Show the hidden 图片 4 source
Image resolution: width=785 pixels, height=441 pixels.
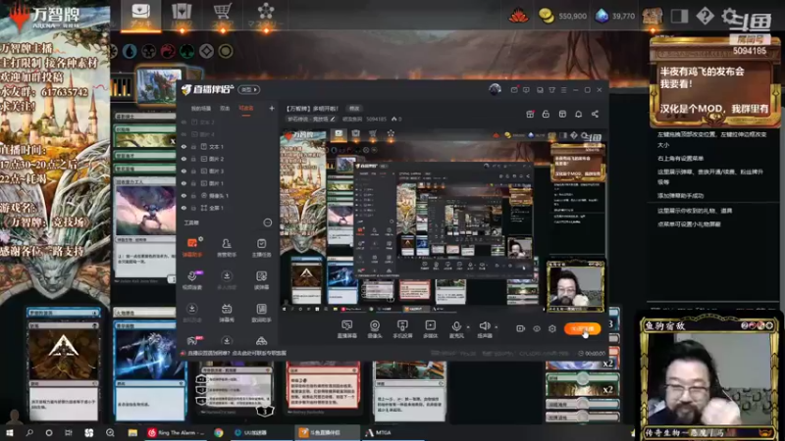(183, 134)
